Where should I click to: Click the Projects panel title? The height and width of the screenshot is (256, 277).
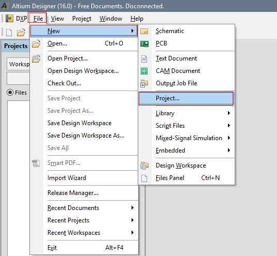pos(15,46)
